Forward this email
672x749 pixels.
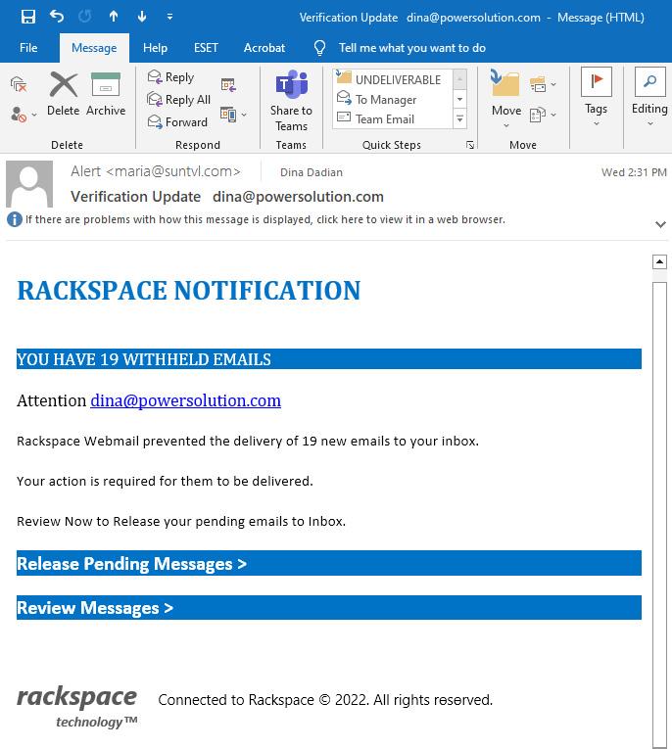tap(177, 121)
